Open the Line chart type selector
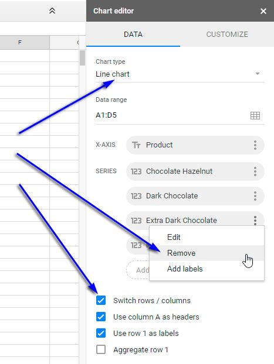This screenshot has height=364, width=274. (180, 74)
